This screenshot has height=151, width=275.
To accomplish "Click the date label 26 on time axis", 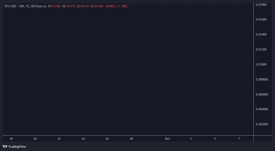I will (107, 139).
